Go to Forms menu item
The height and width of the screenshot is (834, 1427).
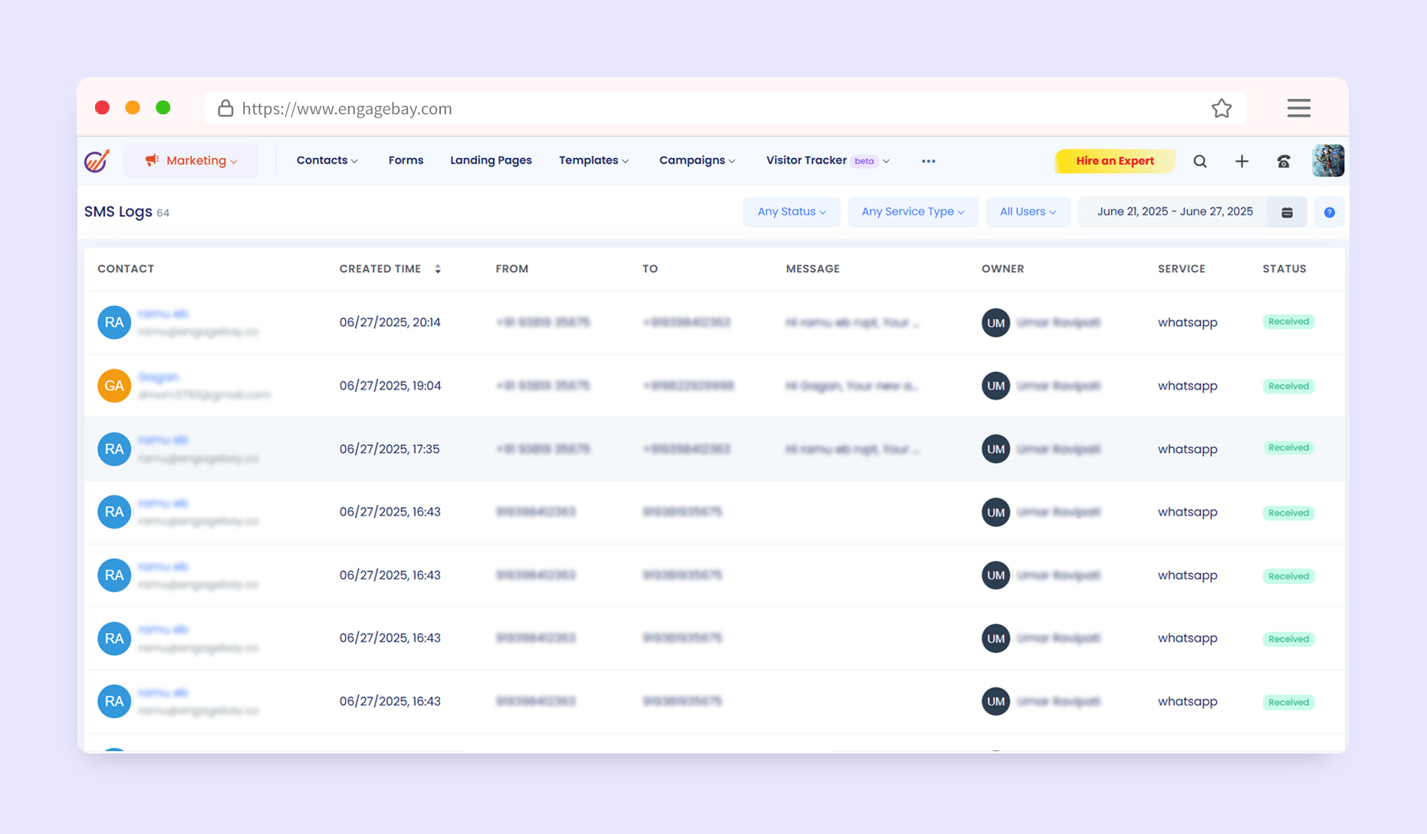pyautogui.click(x=406, y=160)
